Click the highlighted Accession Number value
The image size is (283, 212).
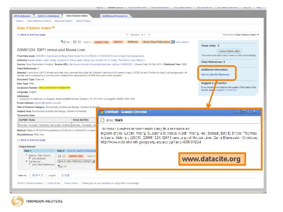click(54, 88)
